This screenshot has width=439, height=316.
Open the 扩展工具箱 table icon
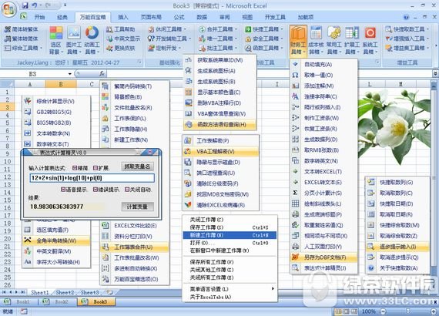[x=352, y=33]
